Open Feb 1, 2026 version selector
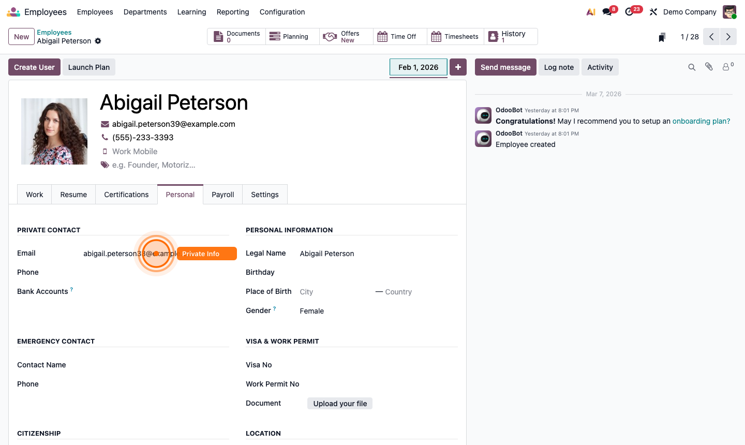 [418, 67]
